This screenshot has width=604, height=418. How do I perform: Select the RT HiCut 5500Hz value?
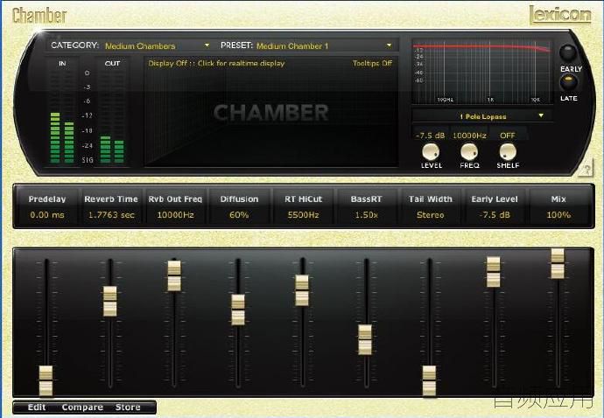pyautogui.click(x=303, y=215)
